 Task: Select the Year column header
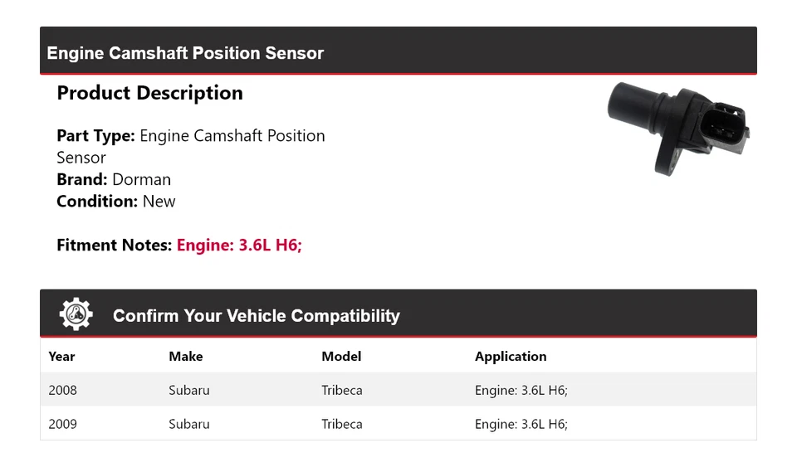point(61,357)
